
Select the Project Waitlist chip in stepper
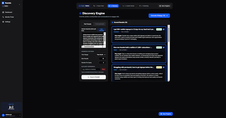click(x=84, y=6)
